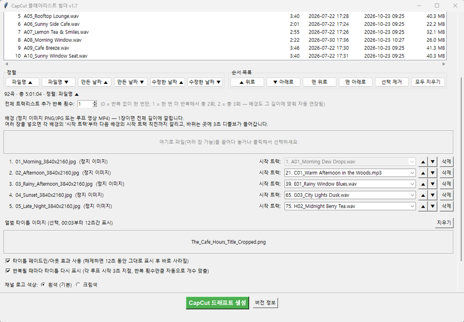
Task: Open start track dropdown for 03_Rainy_Afternoon
Action: pos(350,184)
